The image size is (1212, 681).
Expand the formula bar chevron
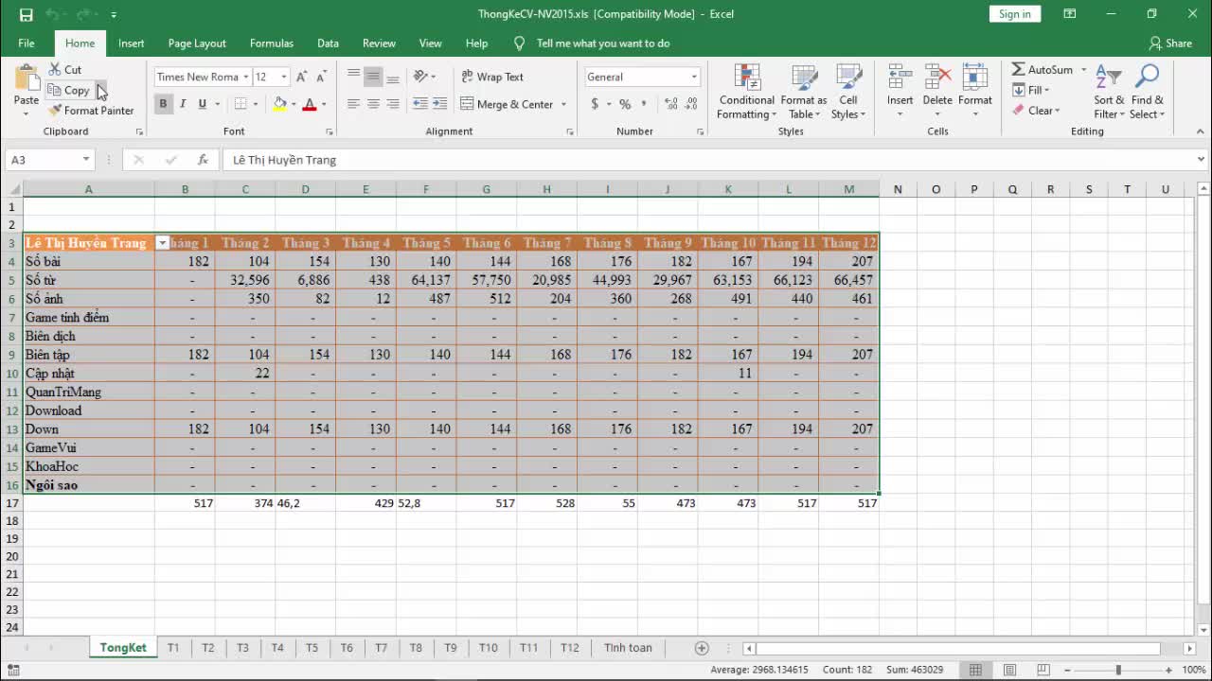coord(1201,160)
